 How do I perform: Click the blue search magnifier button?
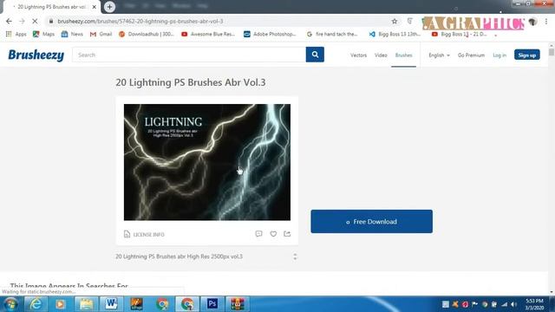tap(315, 55)
